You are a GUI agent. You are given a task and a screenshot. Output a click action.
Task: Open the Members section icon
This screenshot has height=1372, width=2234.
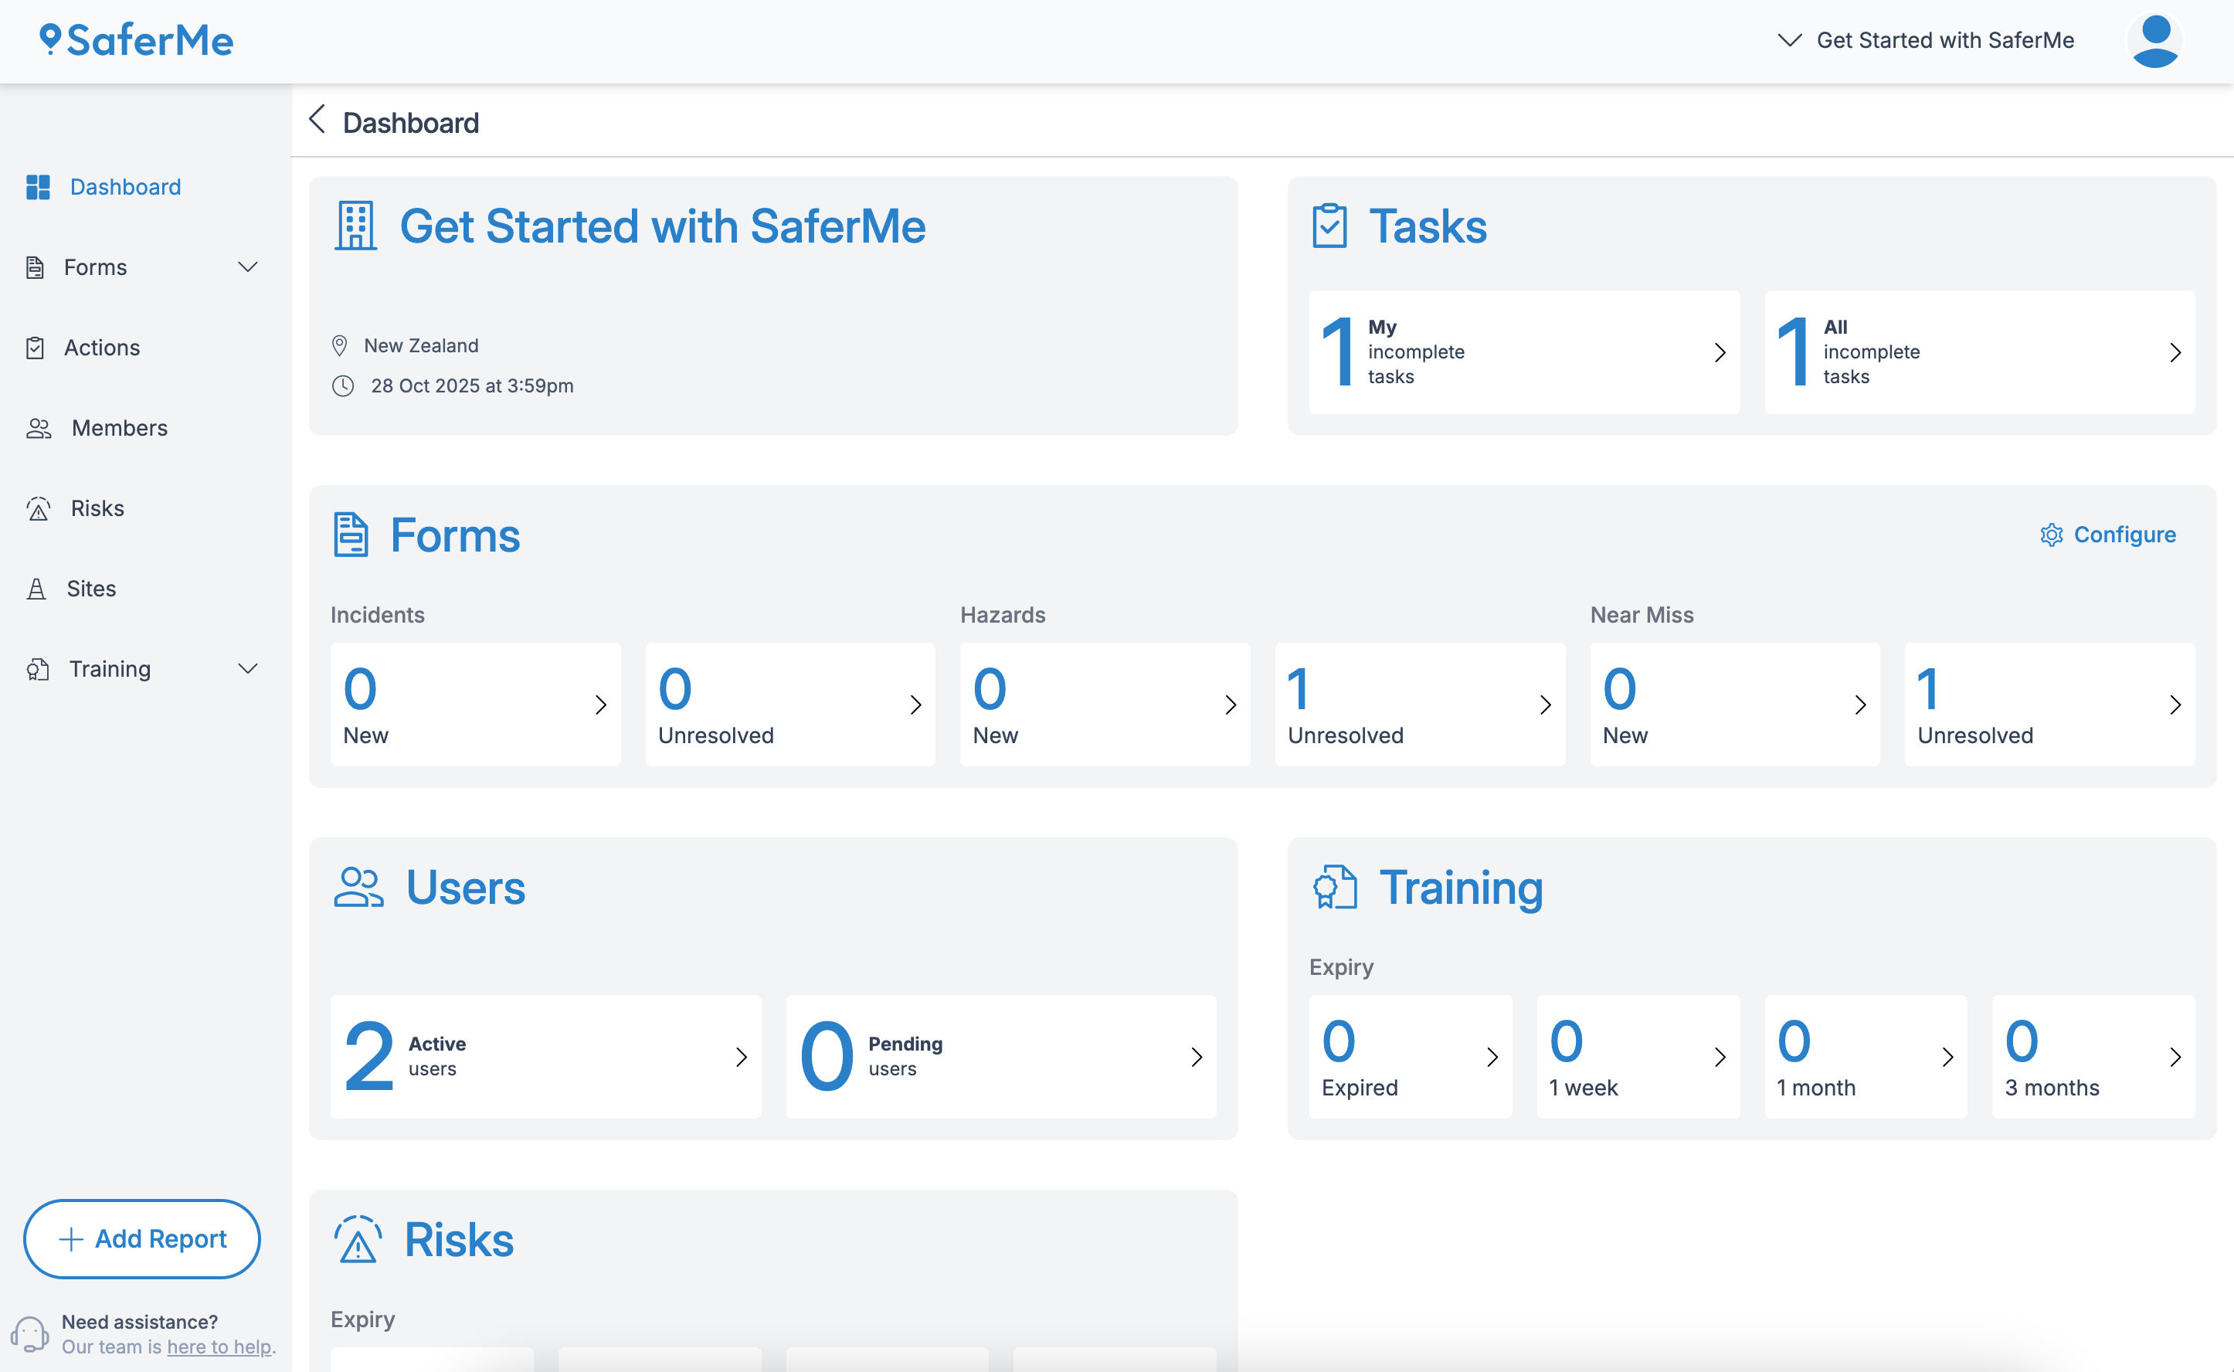pyautogui.click(x=38, y=428)
